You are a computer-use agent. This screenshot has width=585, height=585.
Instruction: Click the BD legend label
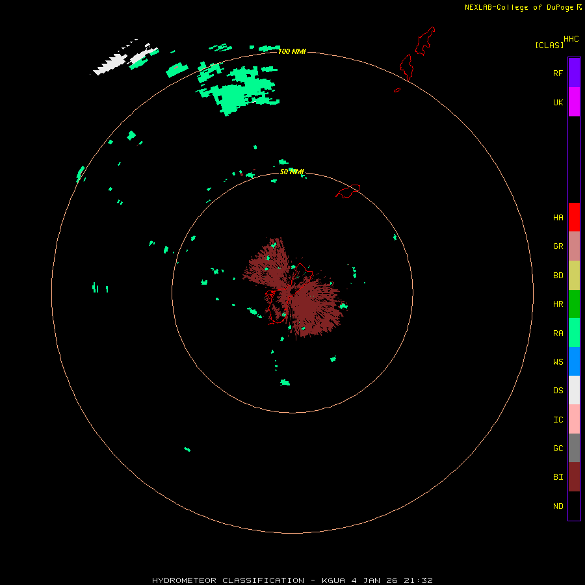point(558,276)
